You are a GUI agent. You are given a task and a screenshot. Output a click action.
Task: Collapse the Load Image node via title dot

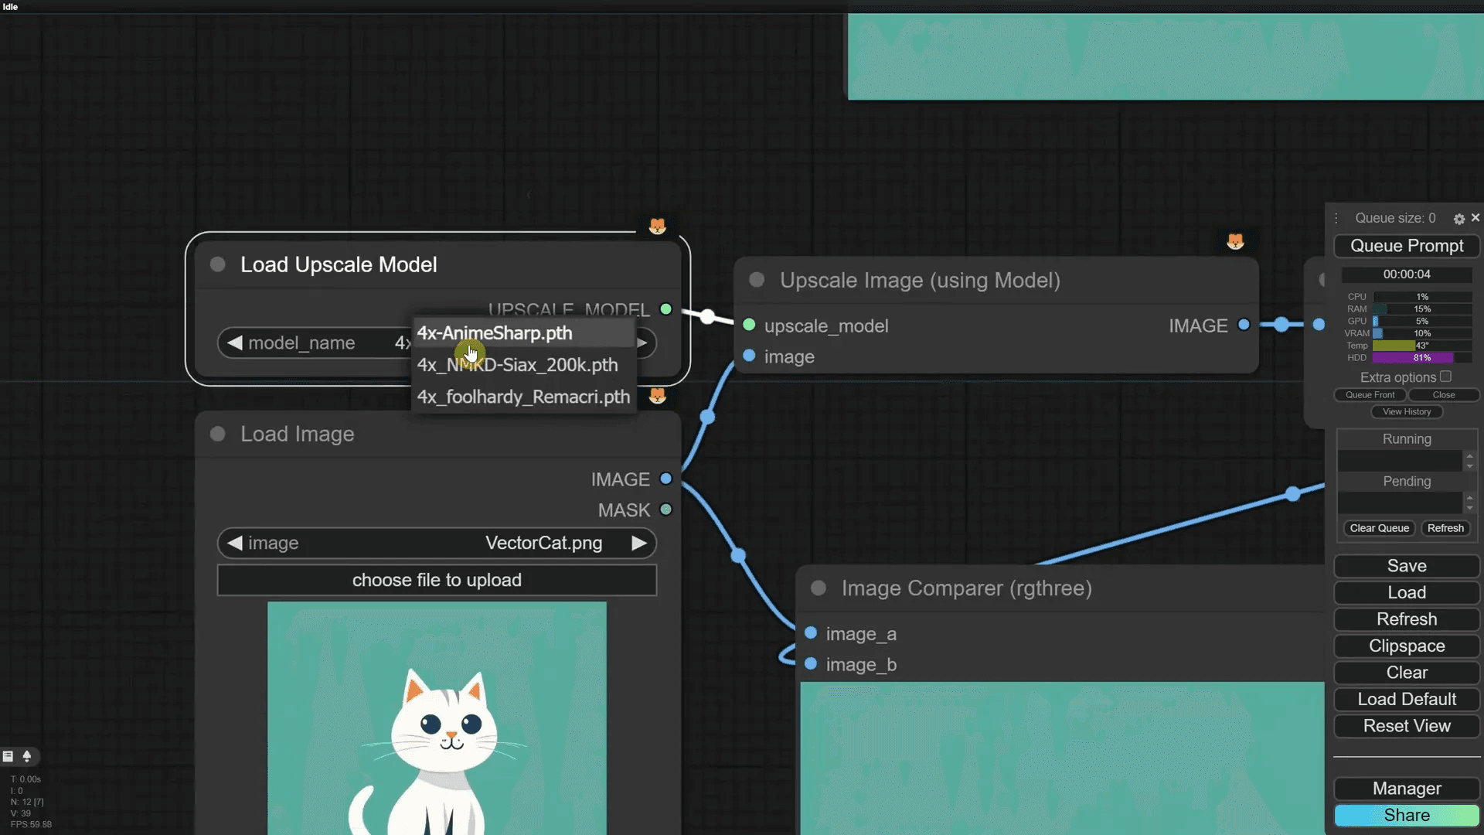[217, 434]
